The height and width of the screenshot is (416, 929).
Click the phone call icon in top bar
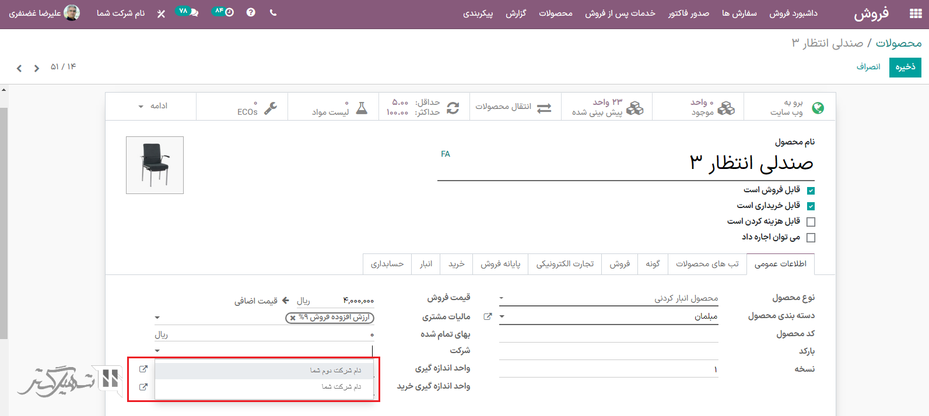pyautogui.click(x=273, y=12)
